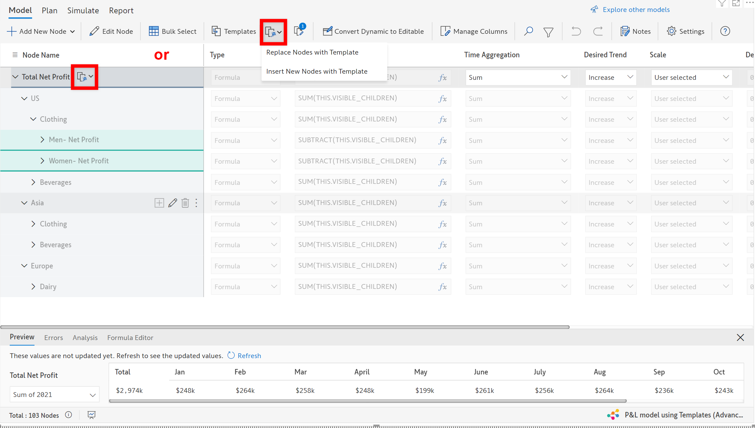The image size is (755, 428).
Task: Switch to the Simulate tab
Action: pyautogui.click(x=83, y=11)
